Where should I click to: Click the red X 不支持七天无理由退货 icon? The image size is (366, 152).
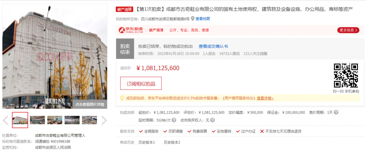pos(262,131)
